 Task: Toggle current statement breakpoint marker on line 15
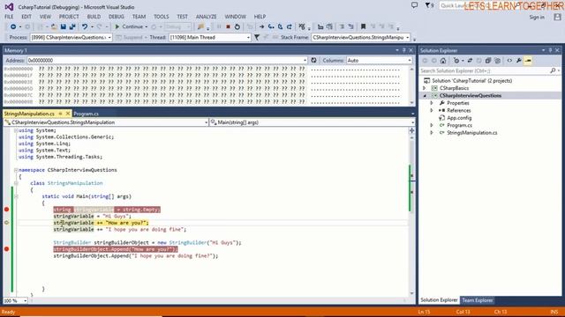tap(6, 223)
